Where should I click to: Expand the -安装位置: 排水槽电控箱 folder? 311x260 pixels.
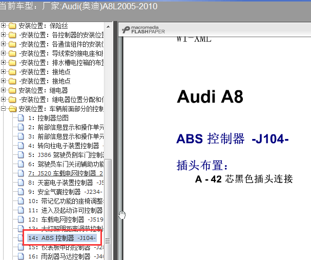3,63
